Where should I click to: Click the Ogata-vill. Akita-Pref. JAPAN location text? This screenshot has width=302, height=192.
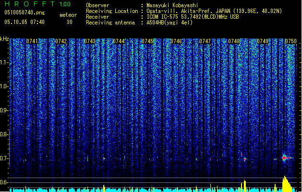point(214,11)
